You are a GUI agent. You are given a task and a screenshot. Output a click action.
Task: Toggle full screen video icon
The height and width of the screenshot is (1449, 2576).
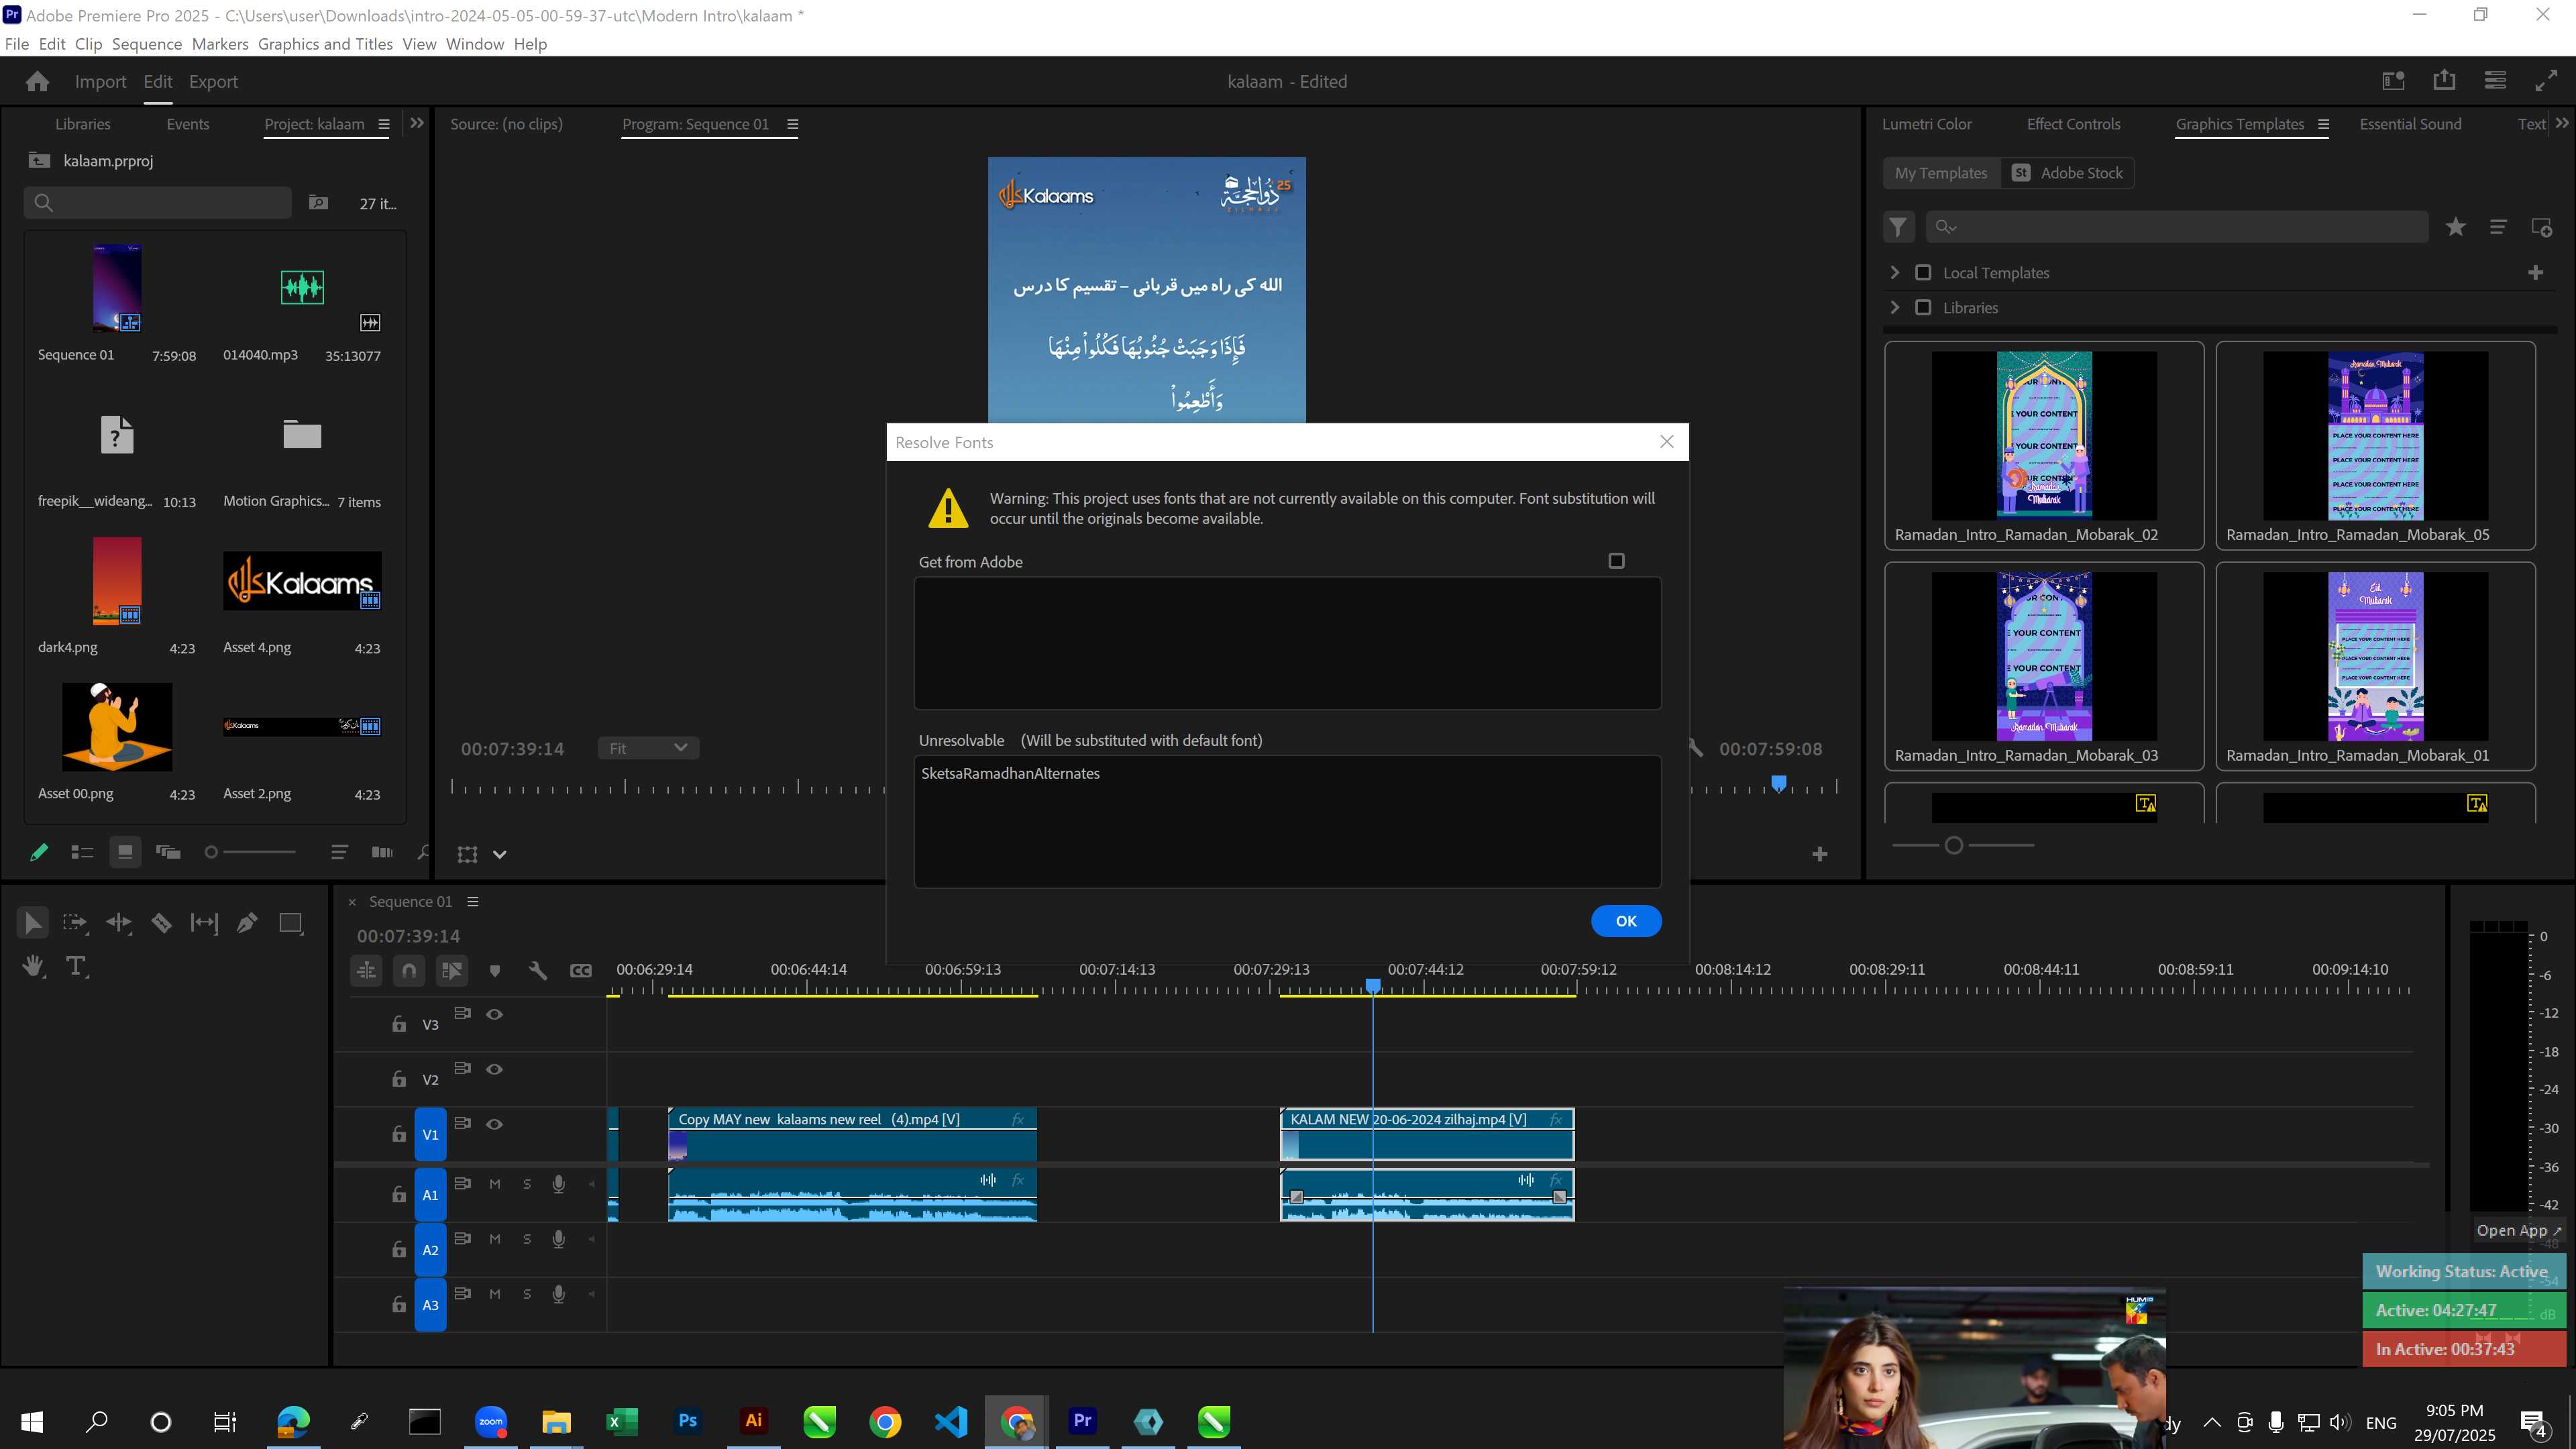click(2546, 81)
